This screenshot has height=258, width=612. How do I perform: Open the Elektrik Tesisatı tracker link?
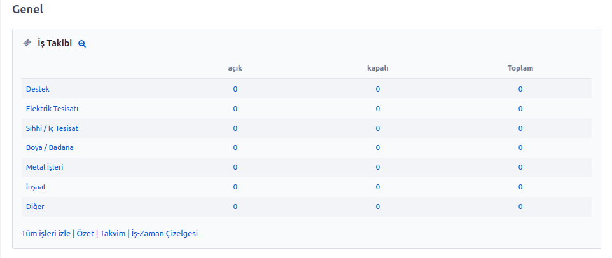pos(52,109)
